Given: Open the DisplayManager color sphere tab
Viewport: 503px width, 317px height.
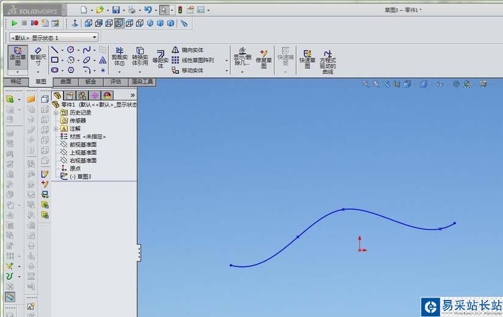Looking at the screenshot, I should click(107, 95).
